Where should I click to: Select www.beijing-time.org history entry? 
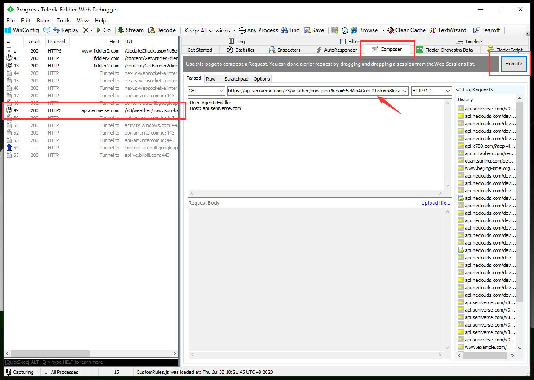(487, 168)
